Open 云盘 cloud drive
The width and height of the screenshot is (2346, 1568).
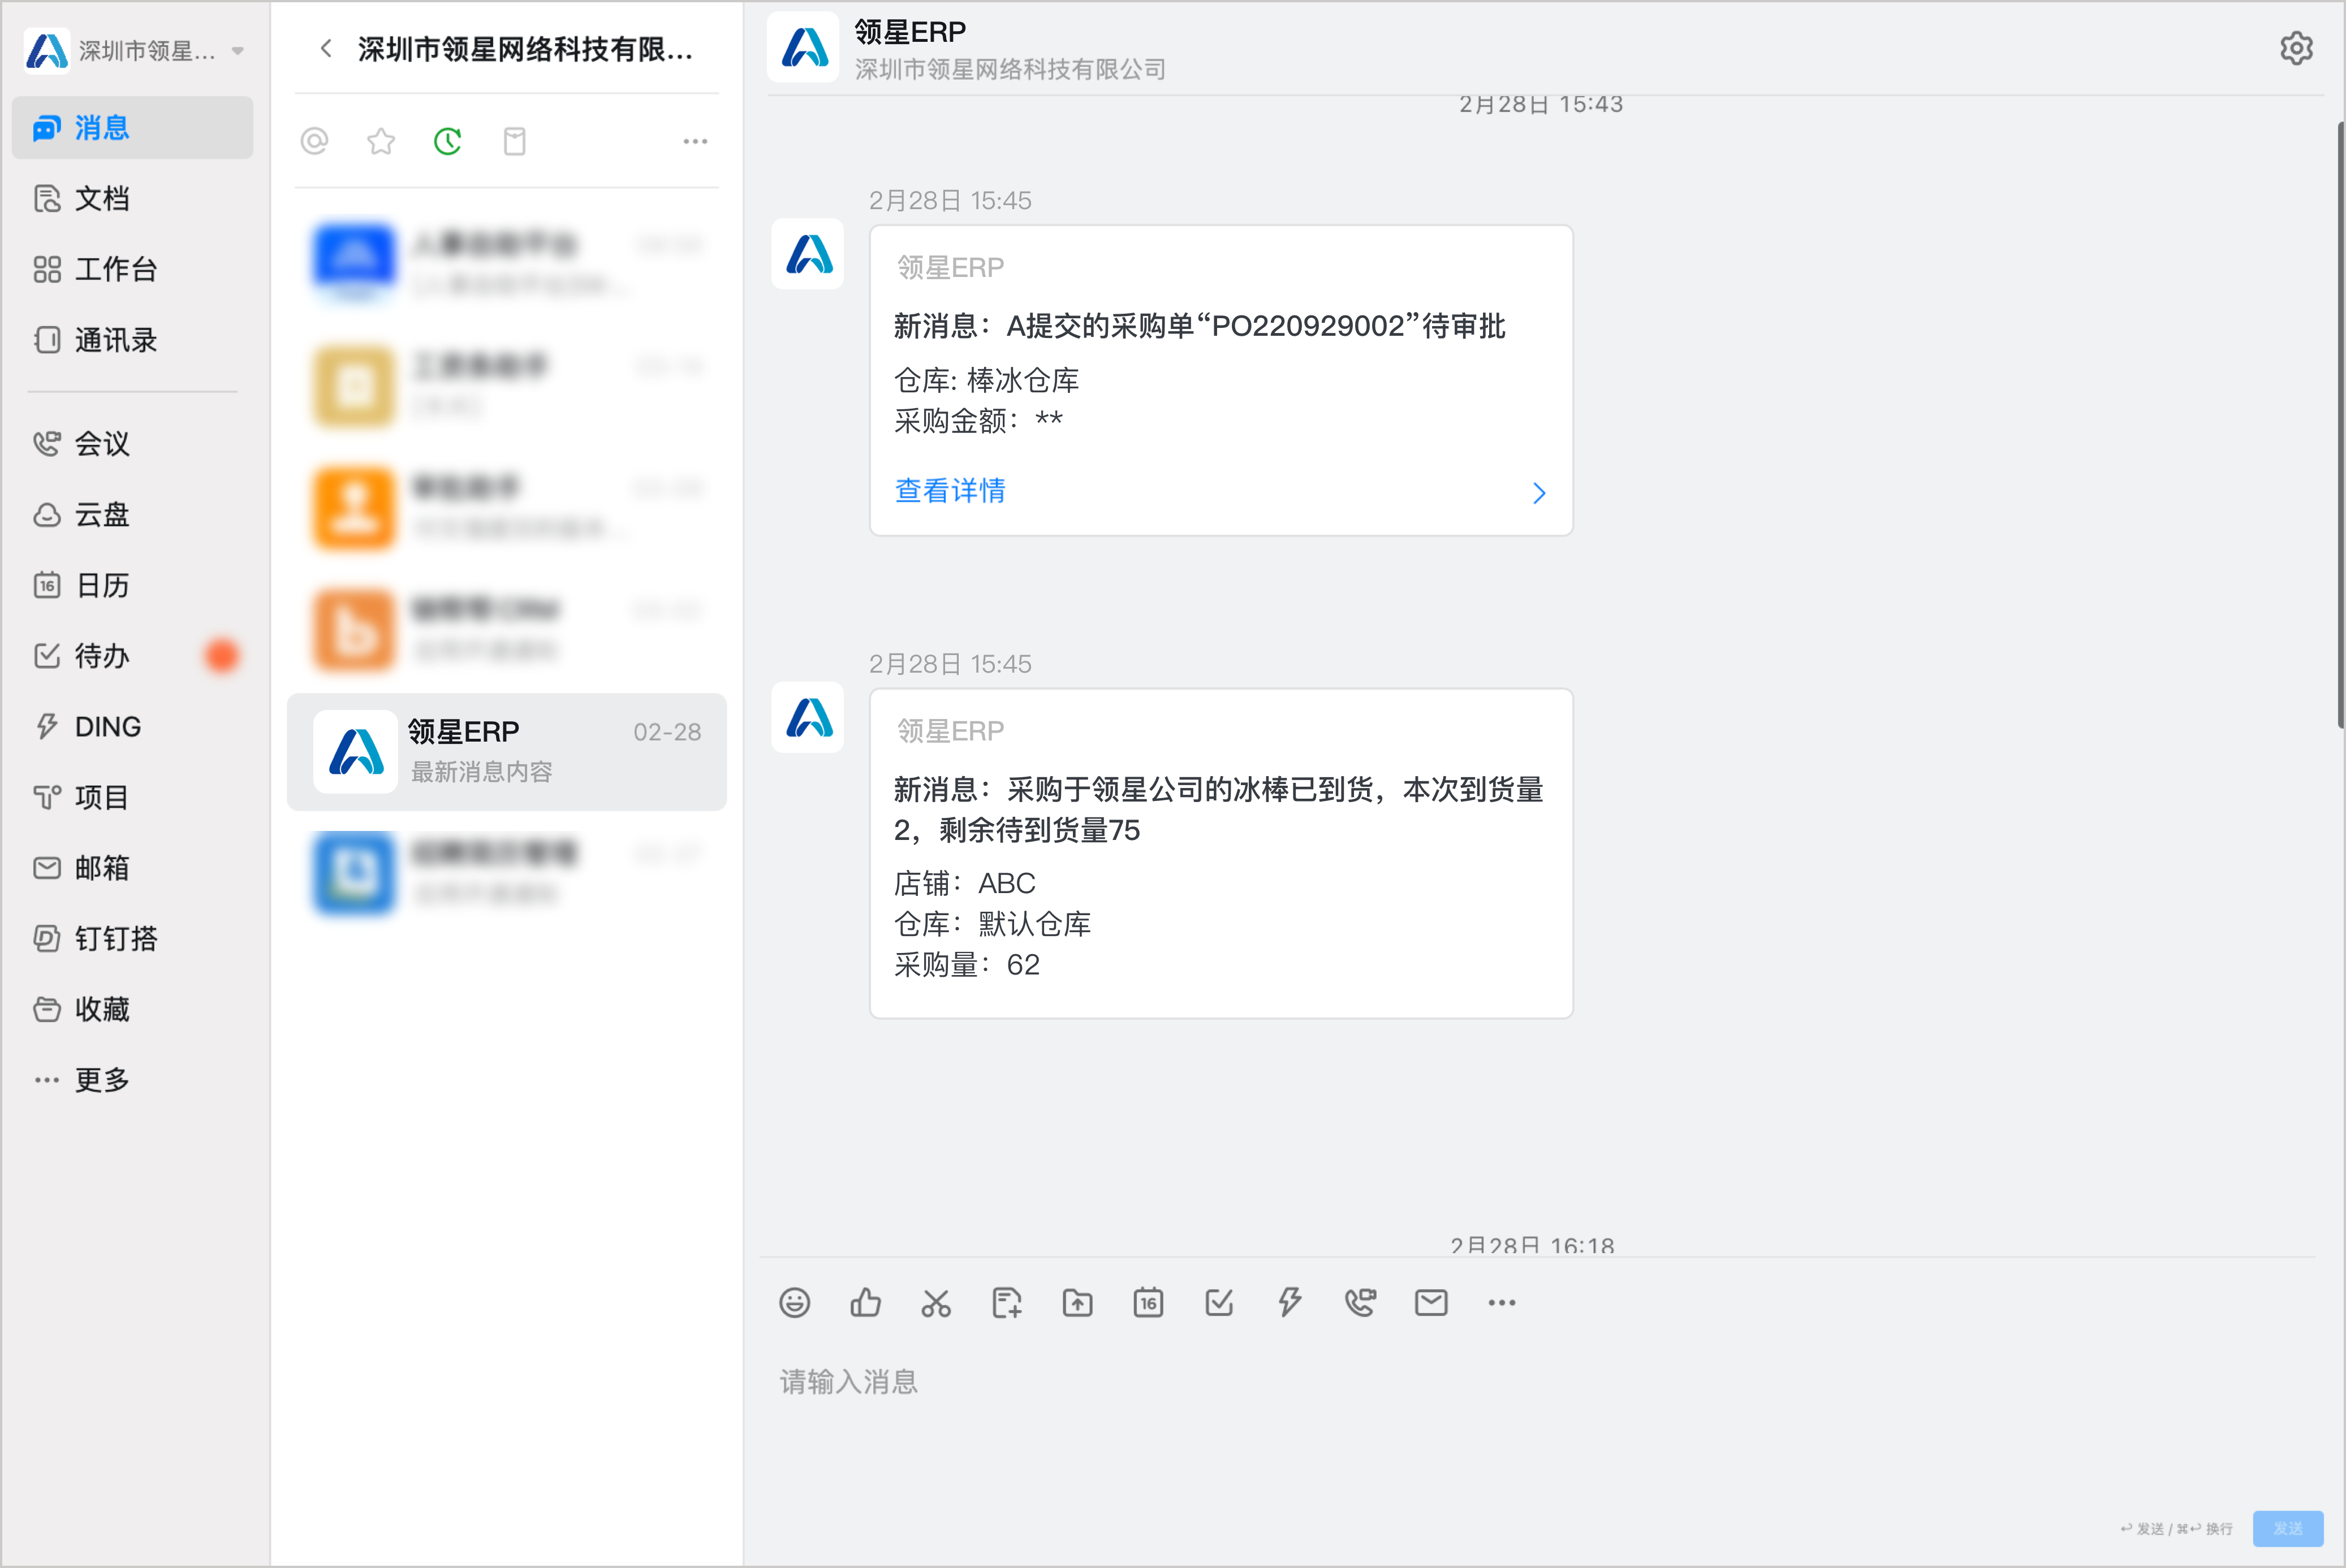click(132, 514)
